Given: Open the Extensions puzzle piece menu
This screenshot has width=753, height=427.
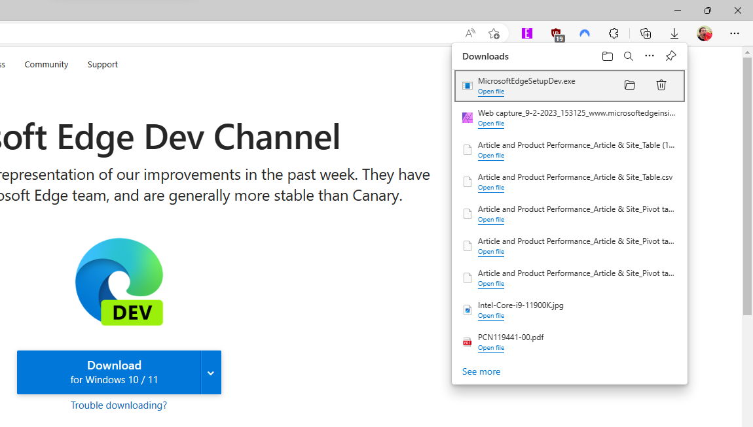Looking at the screenshot, I should pyautogui.click(x=614, y=33).
